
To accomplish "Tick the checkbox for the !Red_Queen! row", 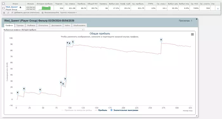I will click(3, 8).
